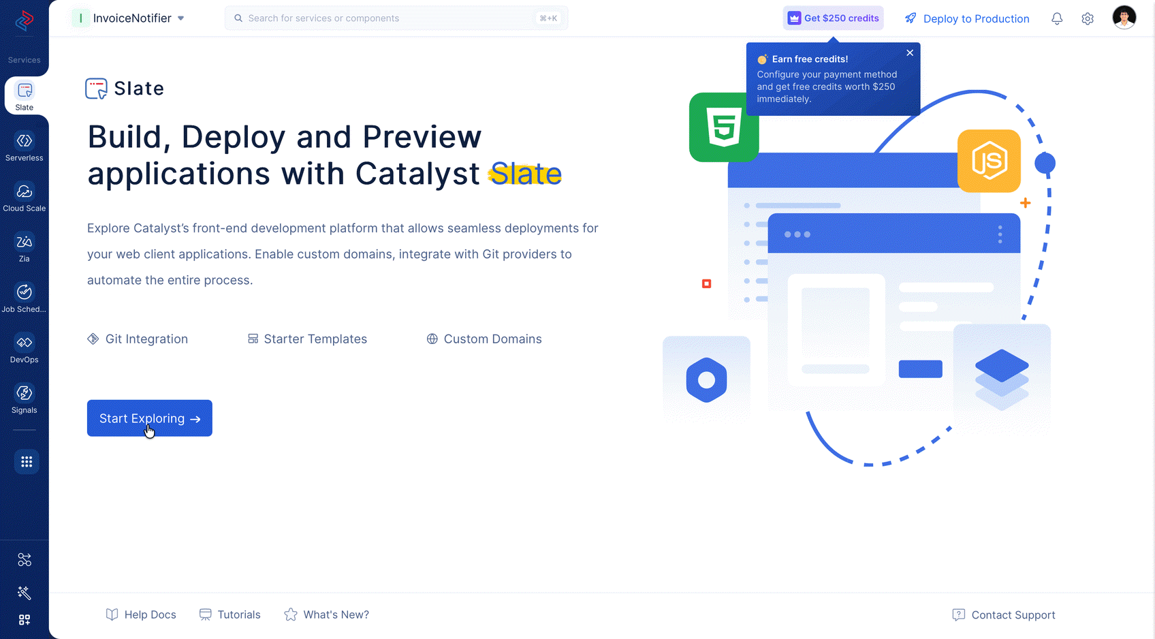
Task: Open the Serverless service
Action: [25, 147]
